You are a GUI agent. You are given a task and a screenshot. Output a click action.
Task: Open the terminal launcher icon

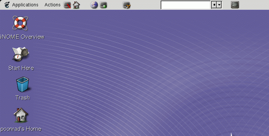point(235,5)
